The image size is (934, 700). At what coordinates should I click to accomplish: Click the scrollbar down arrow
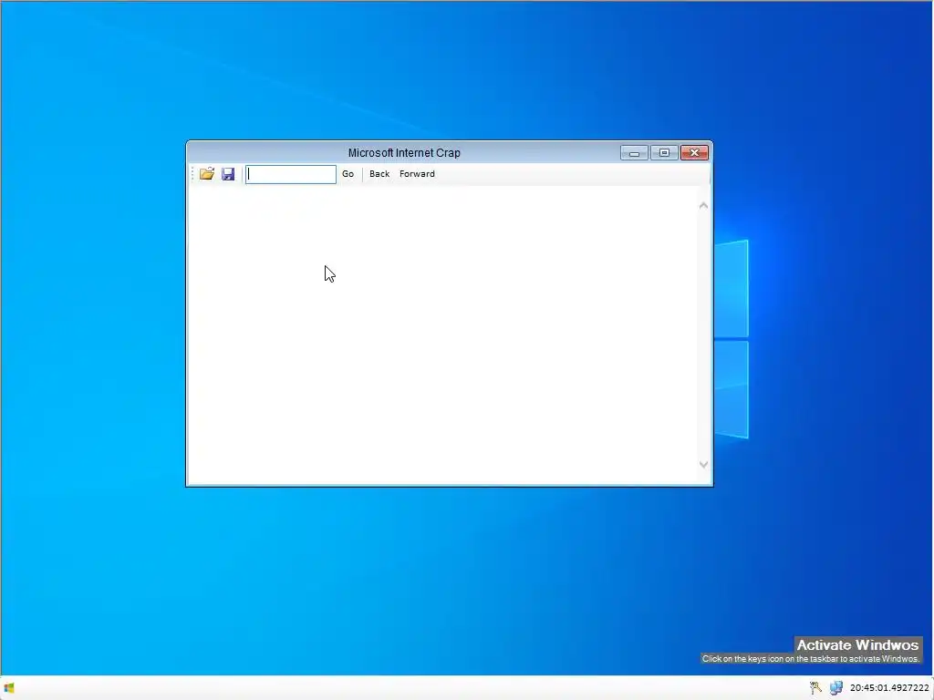(x=703, y=464)
